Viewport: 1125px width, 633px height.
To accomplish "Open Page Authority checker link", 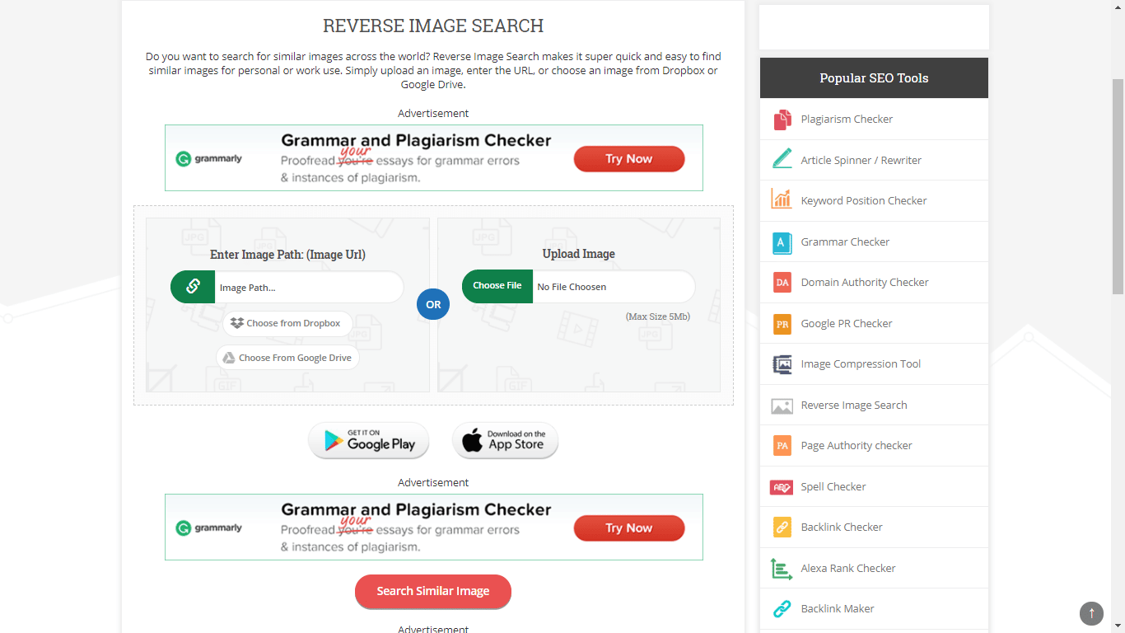I will tap(857, 446).
